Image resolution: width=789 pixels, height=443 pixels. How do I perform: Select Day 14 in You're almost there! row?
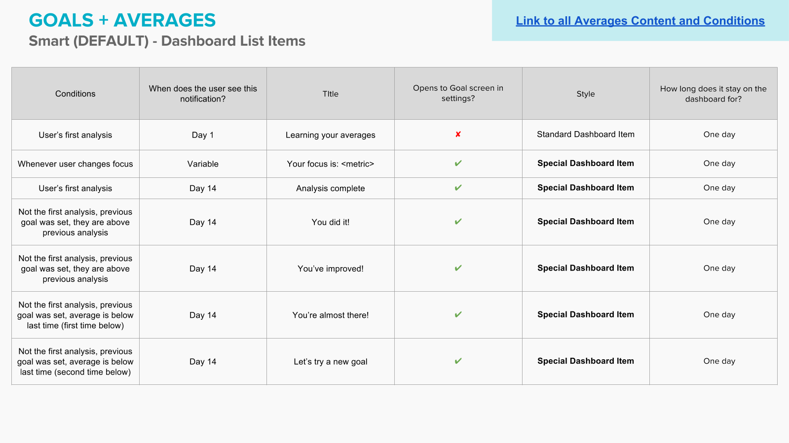click(203, 315)
